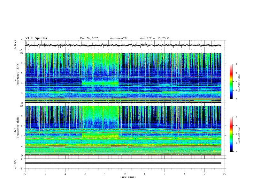253x195 pixels.
Task: Click the bright 4 kHz emission band in ch.2
Action: coord(100,135)
